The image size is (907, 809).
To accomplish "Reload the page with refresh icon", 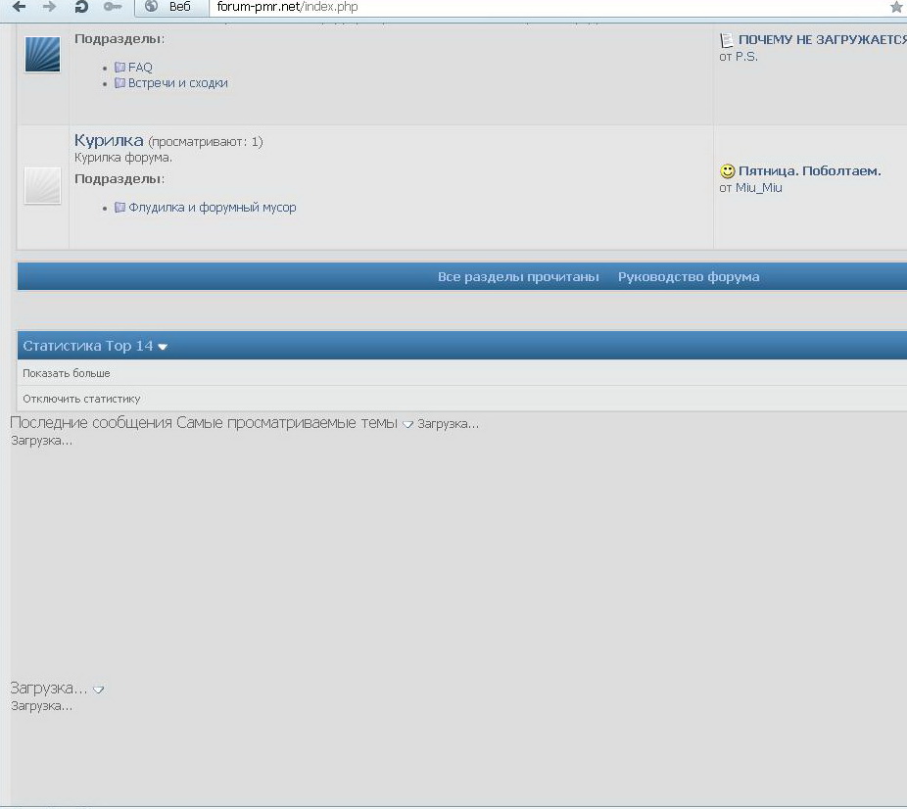I will point(81,7).
